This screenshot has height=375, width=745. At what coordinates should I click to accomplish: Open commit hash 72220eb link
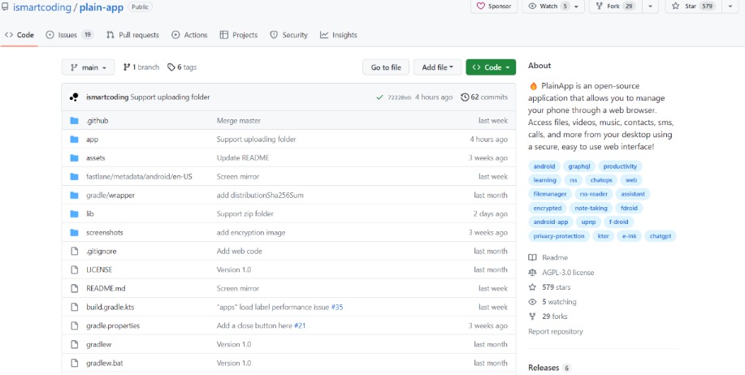click(399, 97)
